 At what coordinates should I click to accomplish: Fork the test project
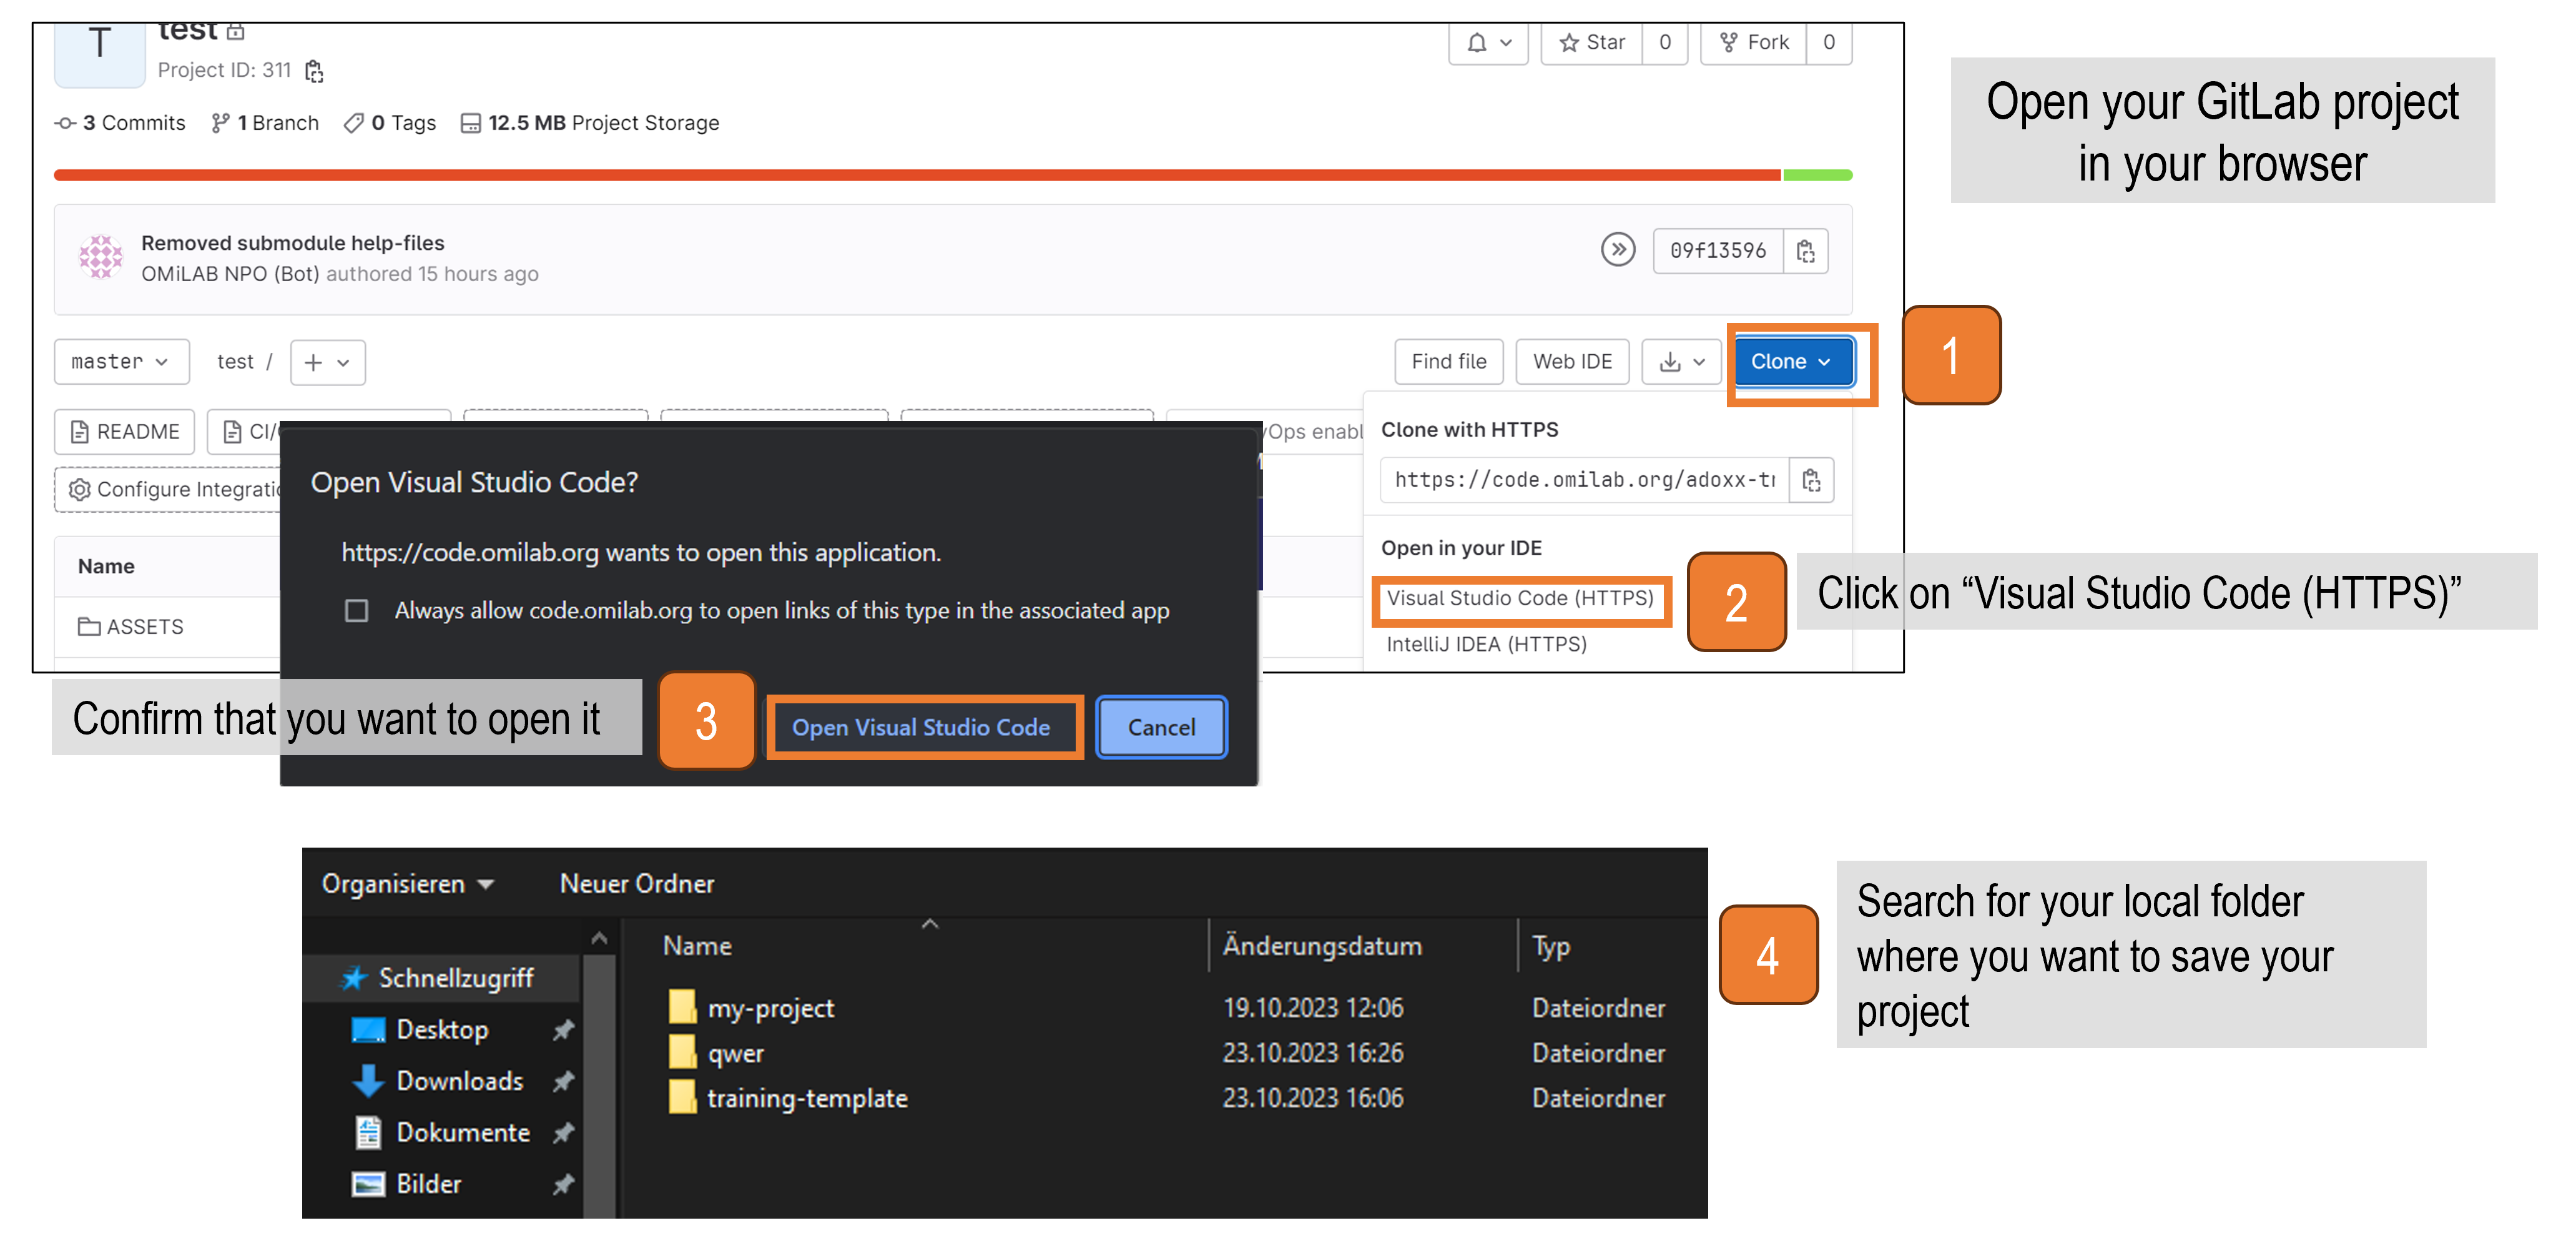[1753, 43]
